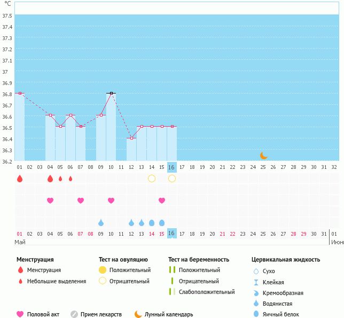This screenshot has width=344, height=318.
Task: Click the cervical fluid drop on day 09
Action: pos(101,222)
